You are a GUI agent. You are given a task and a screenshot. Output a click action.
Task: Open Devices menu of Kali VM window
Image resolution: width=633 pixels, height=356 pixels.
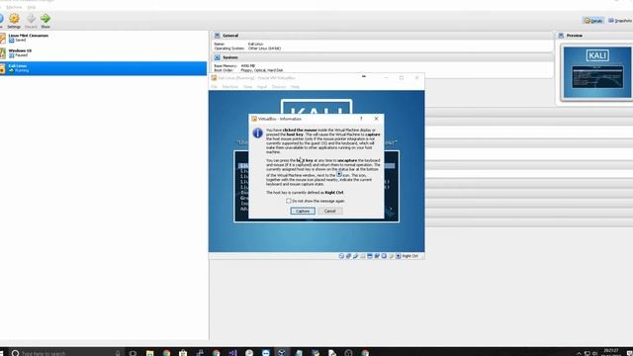point(279,87)
